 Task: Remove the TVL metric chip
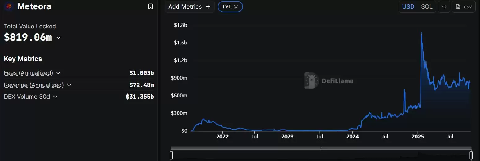[236, 6]
